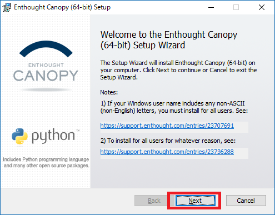275x215 pixels.
Task: Click the Next button to continue setup
Action: [196, 201]
